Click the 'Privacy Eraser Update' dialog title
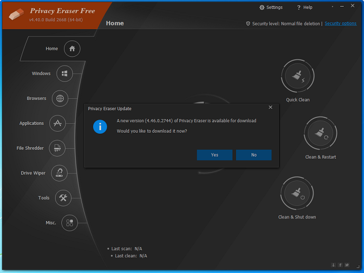Viewport: 364px width, 273px height. (x=110, y=109)
